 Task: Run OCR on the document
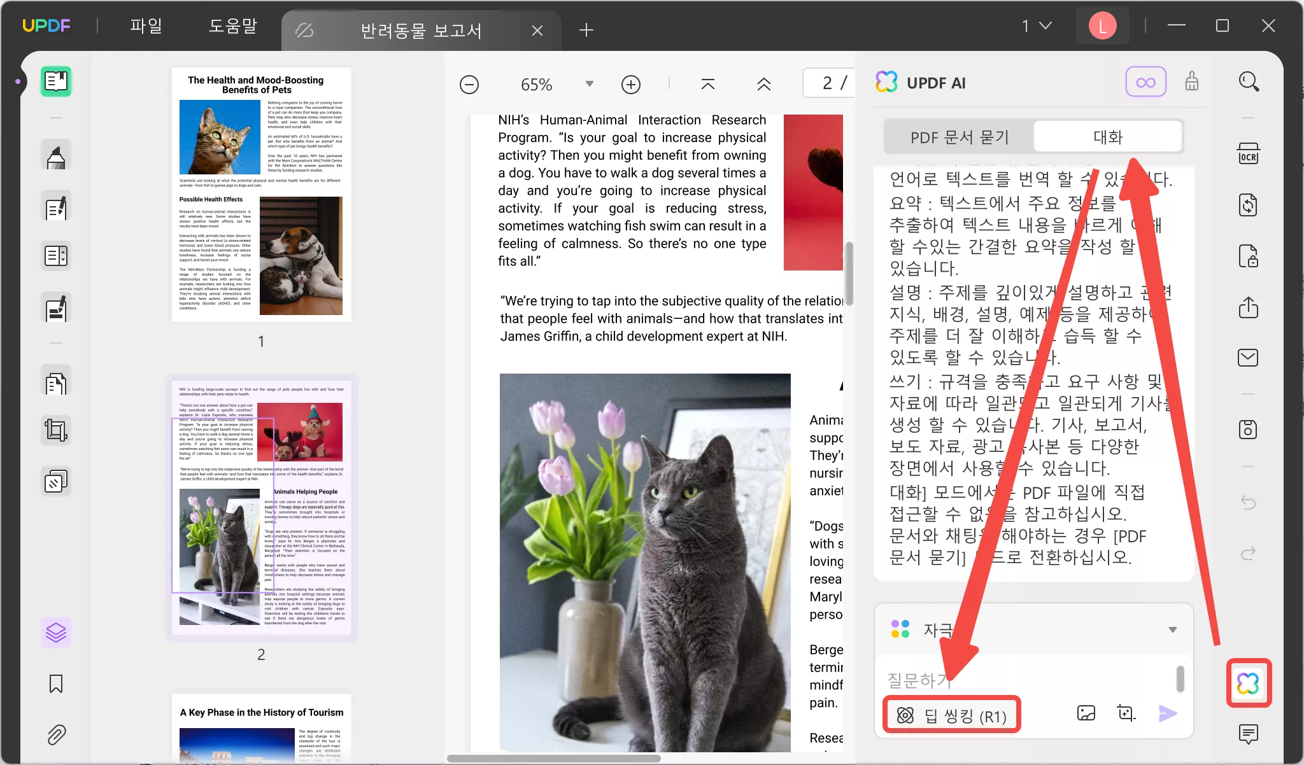(x=1249, y=153)
